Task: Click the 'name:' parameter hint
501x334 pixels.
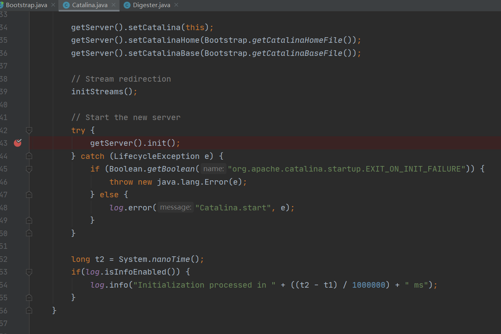Action: [x=214, y=169]
